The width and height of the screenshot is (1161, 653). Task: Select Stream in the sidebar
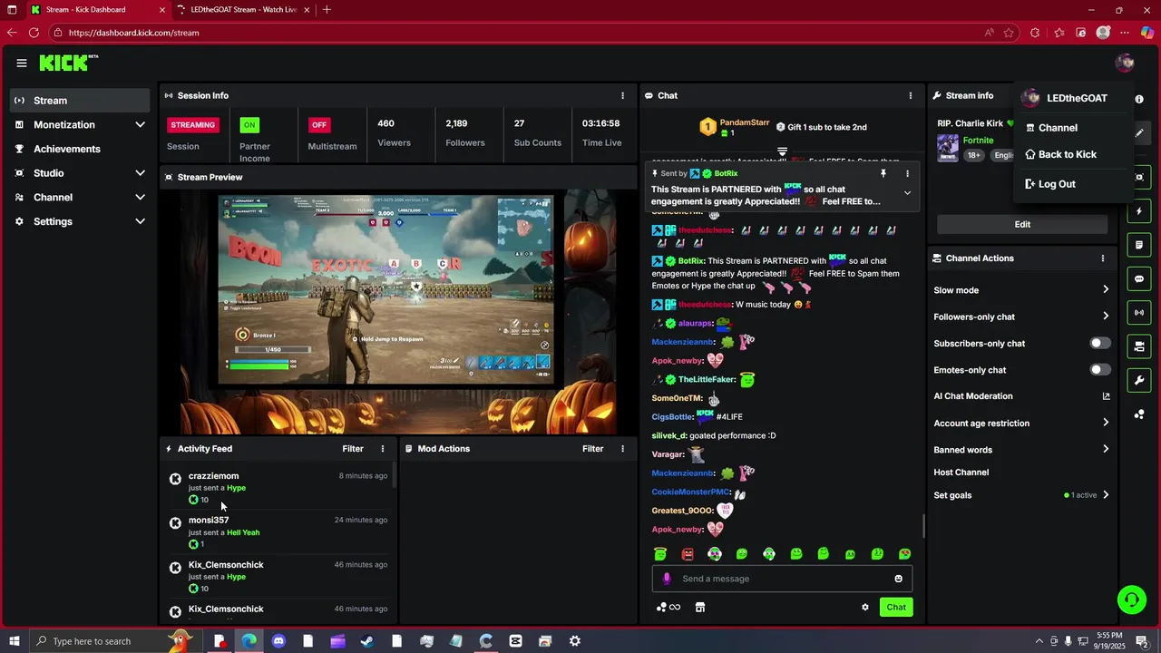pyautogui.click(x=80, y=101)
